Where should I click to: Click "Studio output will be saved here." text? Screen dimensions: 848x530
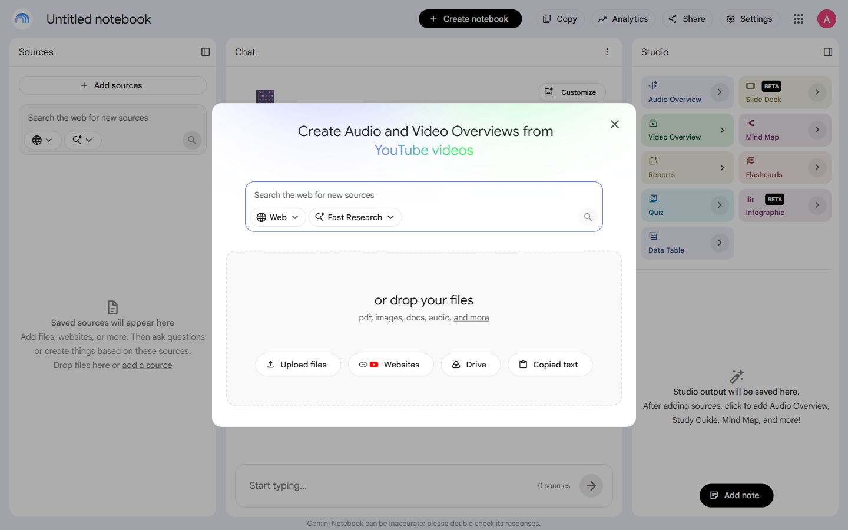click(736, 392)
